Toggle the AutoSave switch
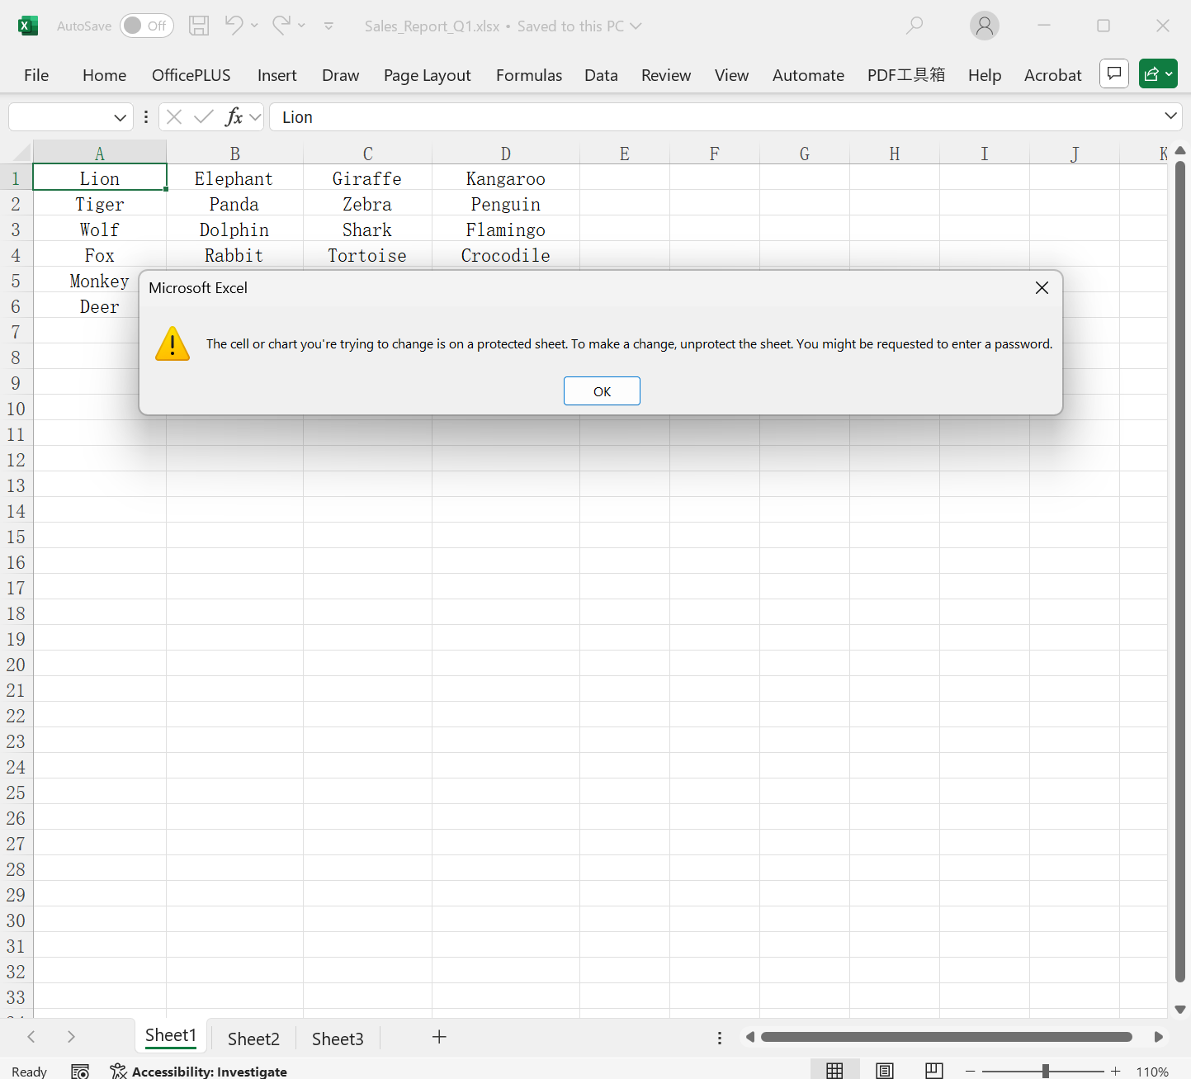The height and width of the screenshot is (1079, 1191). [146, 26]
